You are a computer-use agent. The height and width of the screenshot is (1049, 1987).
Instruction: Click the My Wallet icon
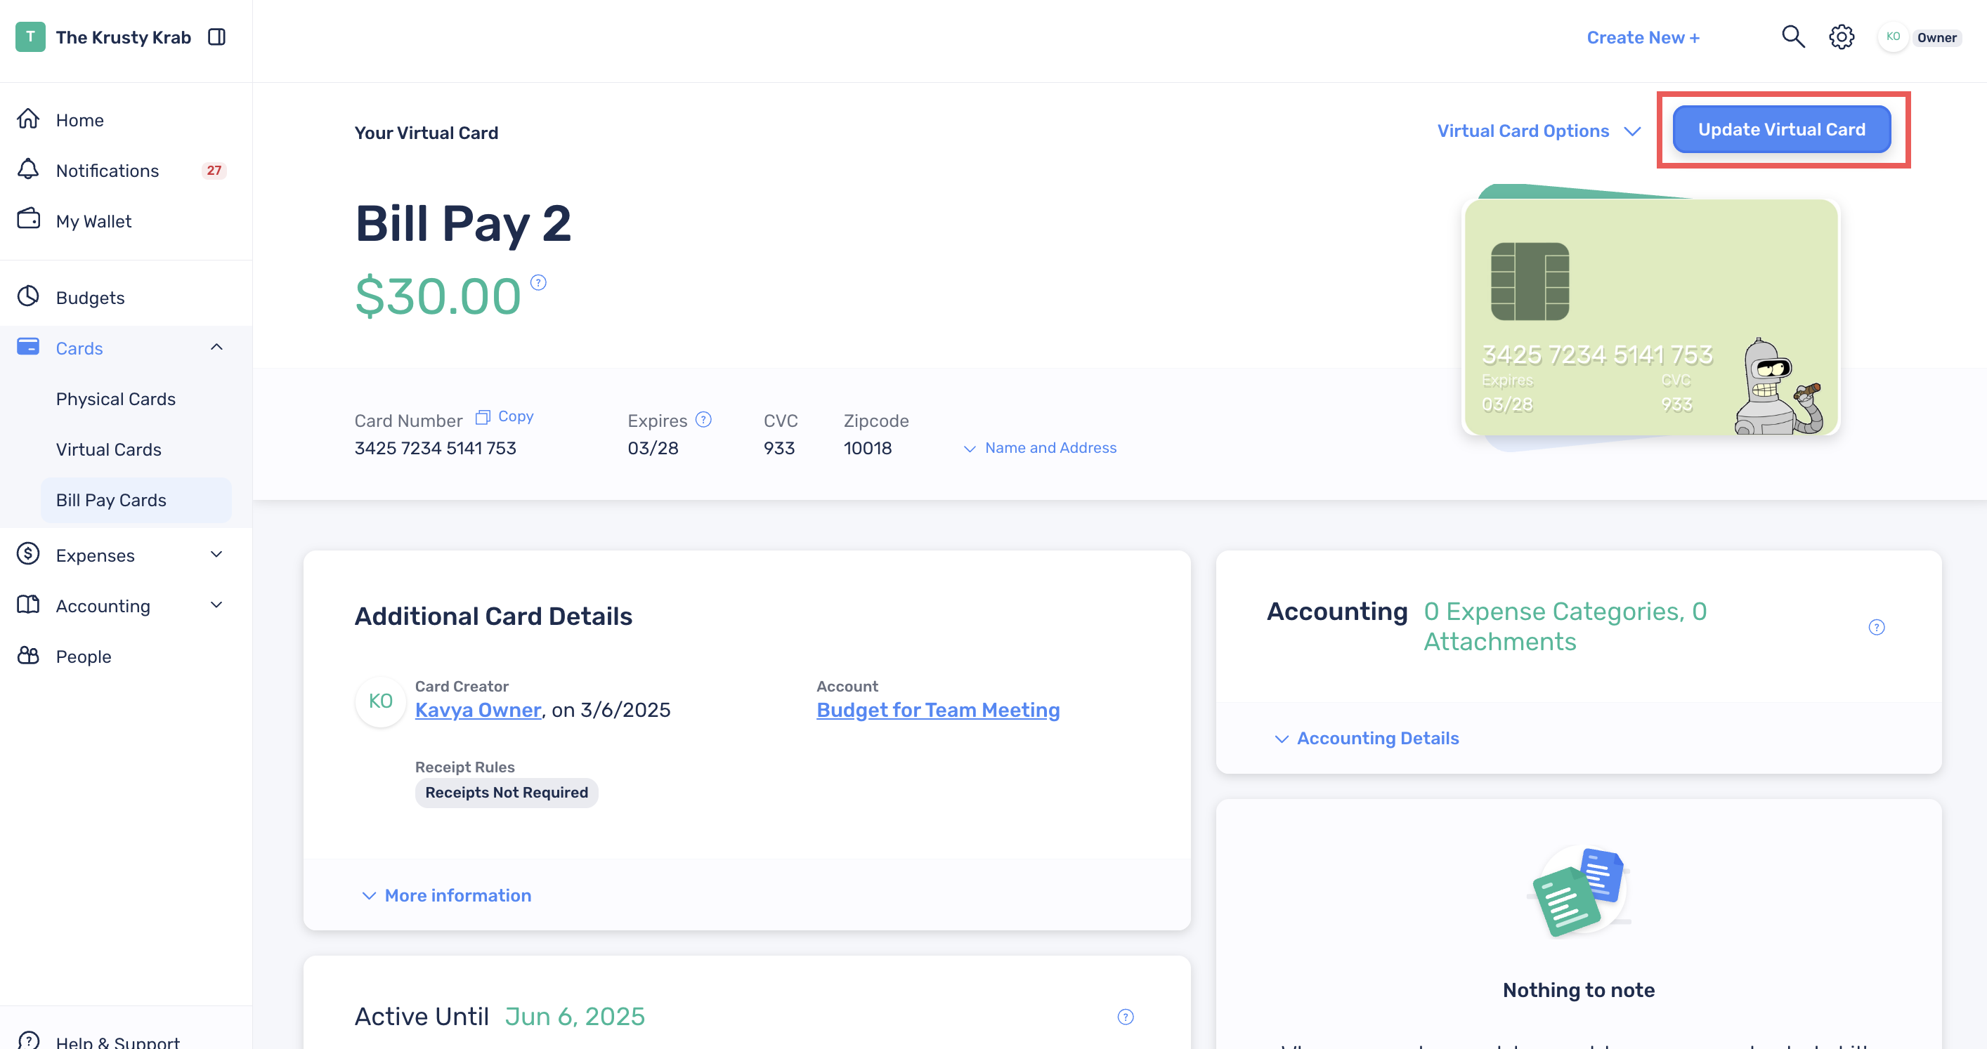(29, 220)
